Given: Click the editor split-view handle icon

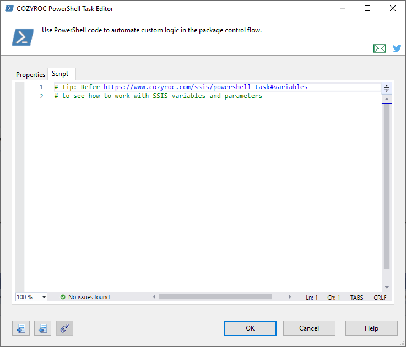Looking at the screenshot, I should coord(387,88).
